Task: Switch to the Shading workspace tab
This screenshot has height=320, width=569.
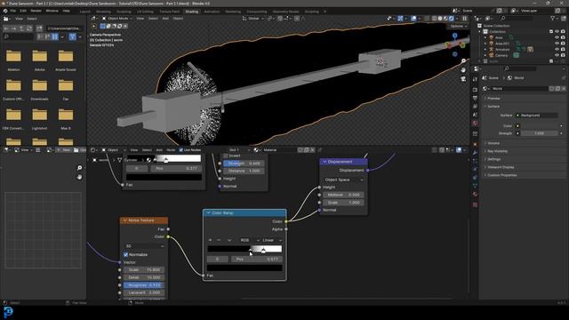Action: [192, 12]
